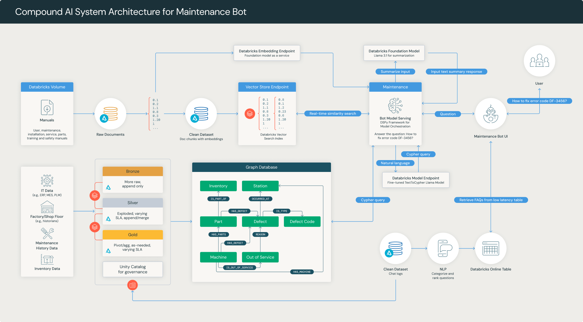
Task: Click the Bot Model Serving brain icon
Action: 395,105
